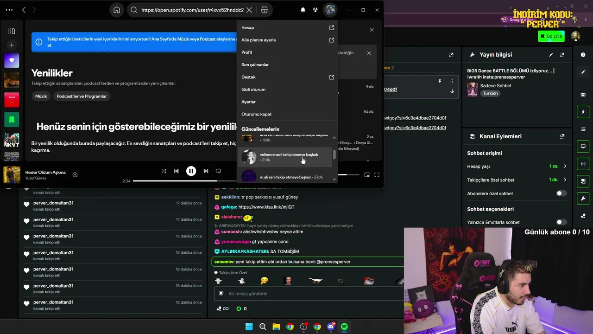Image resolution: width=593 pixels, height=334 pixels.
Task: Open the green bookmark Your Episodes item
Action: (x=12, y=120)
